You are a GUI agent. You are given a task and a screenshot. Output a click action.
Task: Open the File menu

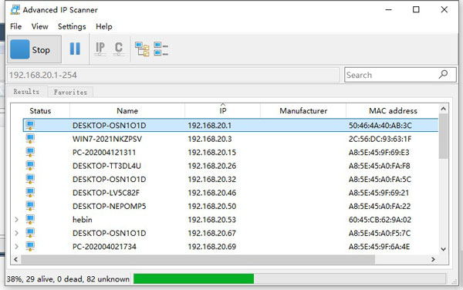click(x=15, y=26)
